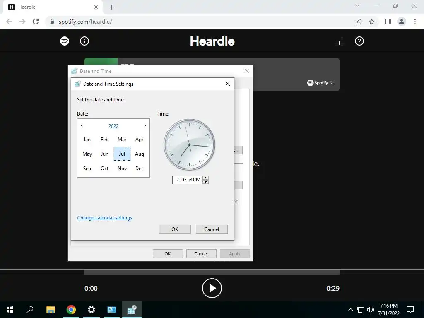This screenshot has width=424, height=318.
Task: Open Chrome's tab search chevron
Action: [357, 6]
